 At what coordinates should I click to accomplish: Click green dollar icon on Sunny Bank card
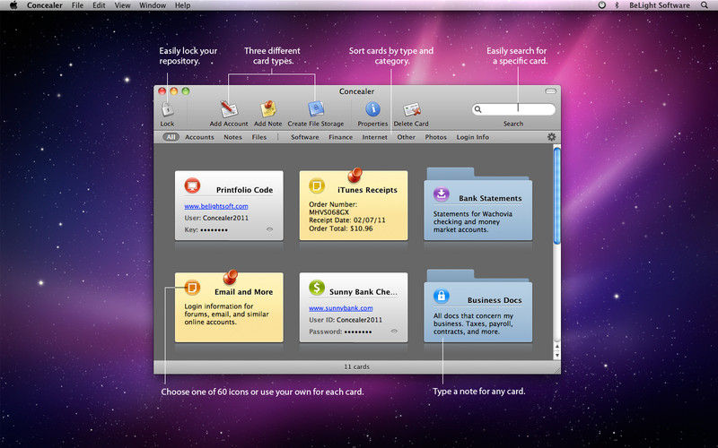317,288
